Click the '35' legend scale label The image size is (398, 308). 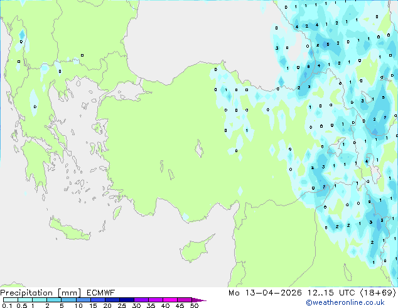pos(151,305)
